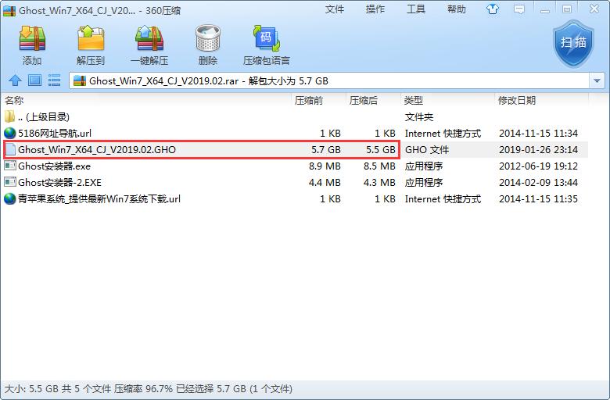Click date 2014-02-09 13:44
This screenshot has width=610, height=400.
click(x=538, y=182)
